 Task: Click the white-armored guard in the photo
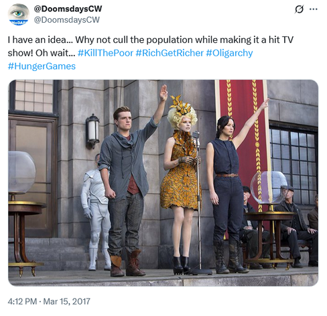(96, 212)
